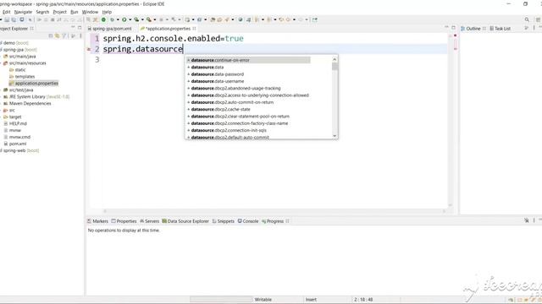Open Project Explorer view menu
The height and width of the screenshot is (304, 542).
coord(81,35)
